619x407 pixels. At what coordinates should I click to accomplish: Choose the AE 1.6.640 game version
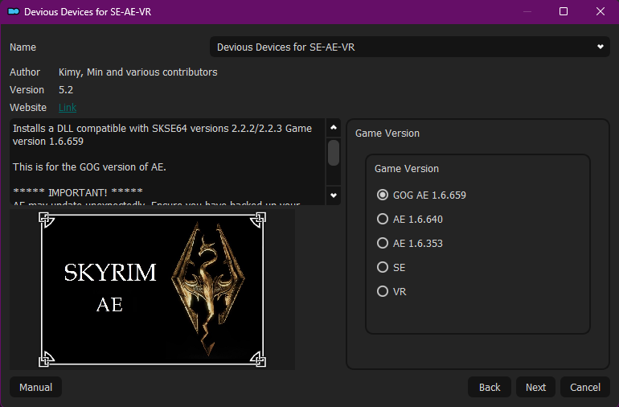point(410,219)
